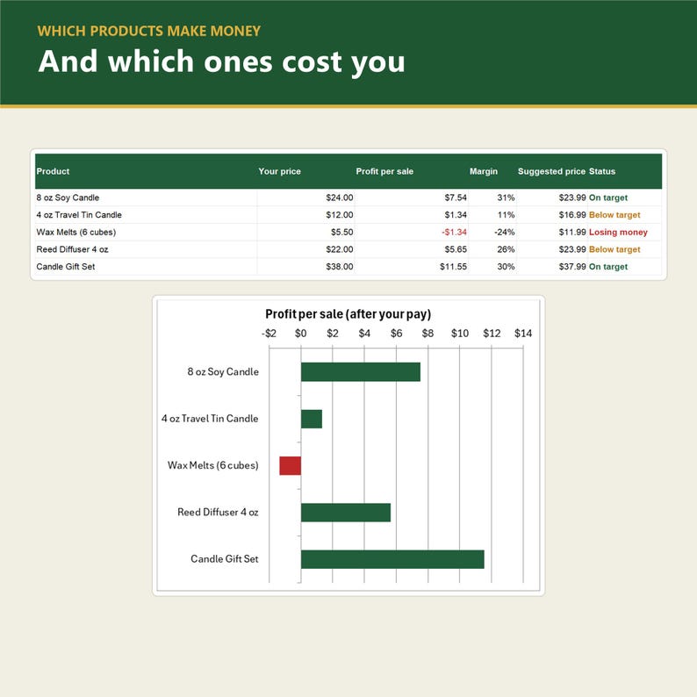Select the 8 oz Soy Candle chart bar
This screenshot has height=697, width=697.
coord(361,371)
